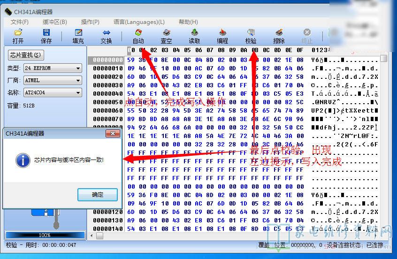Click the 擦除 (Erase) toolbar icon
397x259 pixels.
tap(279, 33)
